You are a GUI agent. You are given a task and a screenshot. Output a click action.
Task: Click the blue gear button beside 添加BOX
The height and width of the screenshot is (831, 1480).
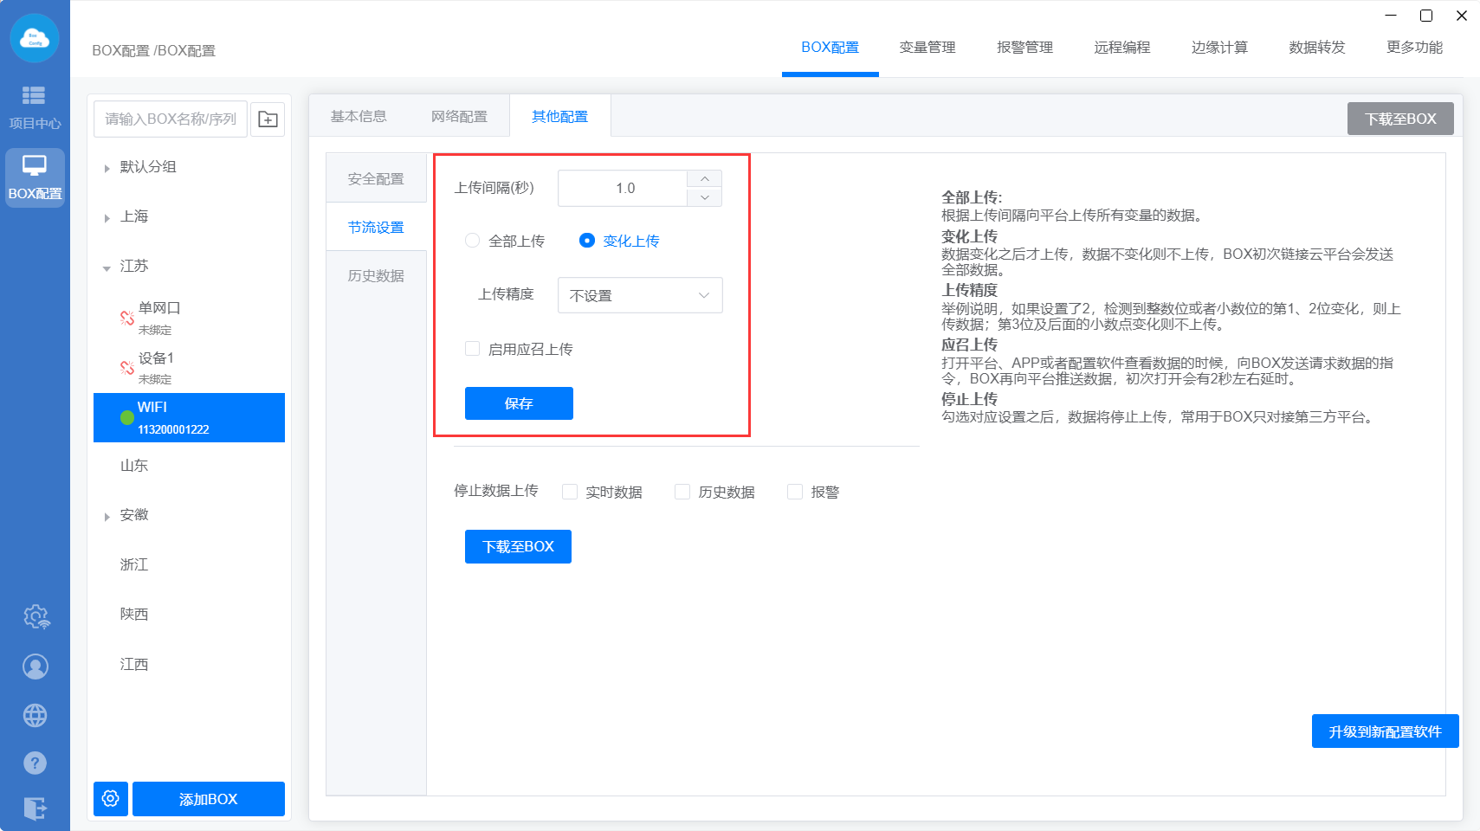tap(111, 798)
